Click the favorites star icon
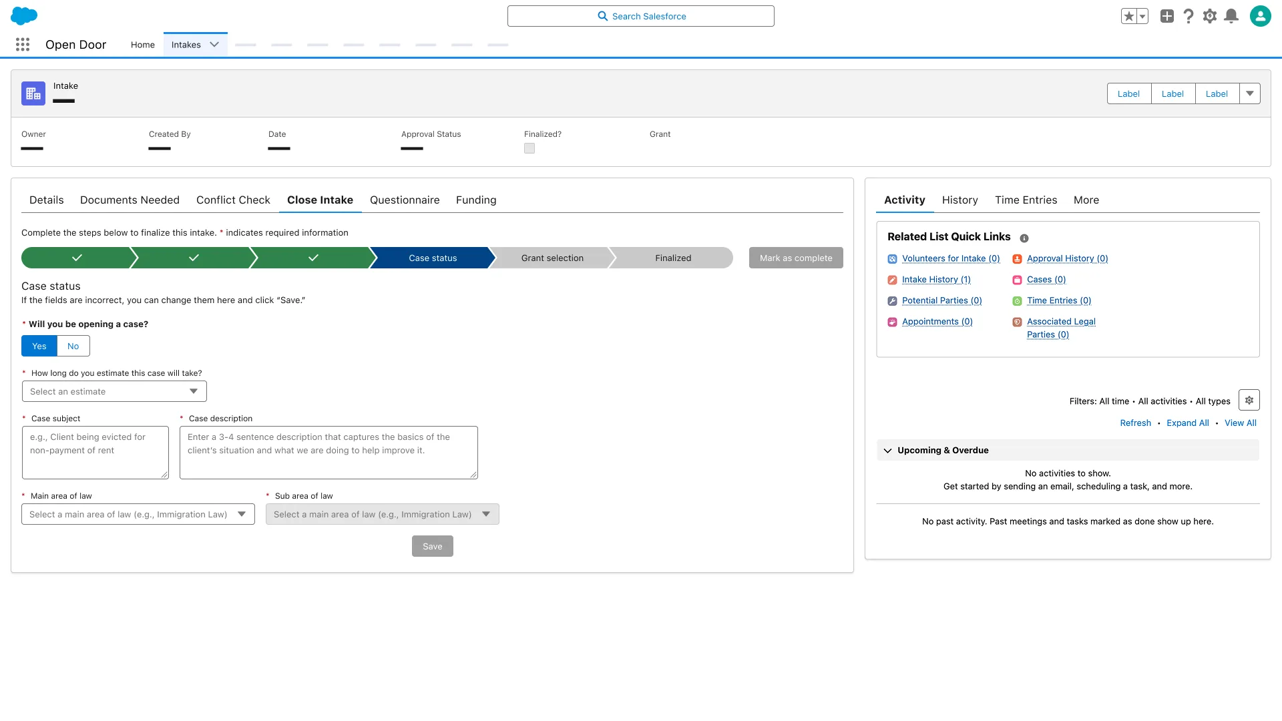The width and height of the screenshot is (1282, 721). click(x=1128, y=17)
